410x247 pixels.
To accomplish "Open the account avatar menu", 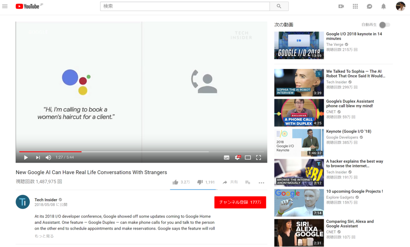I will coord(400,6).
